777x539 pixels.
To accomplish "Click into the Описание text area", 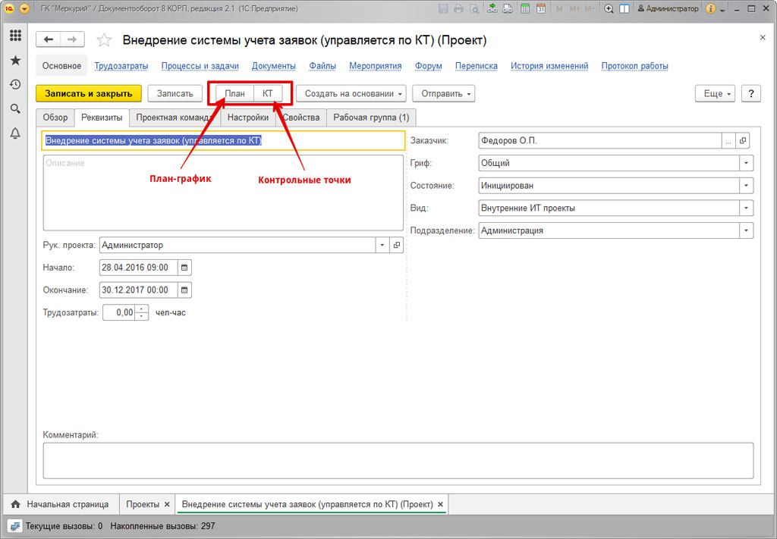I will coord(223,193).
